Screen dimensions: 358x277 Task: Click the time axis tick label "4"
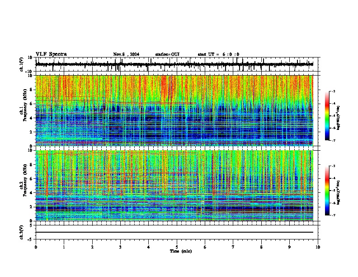[149, 247]
